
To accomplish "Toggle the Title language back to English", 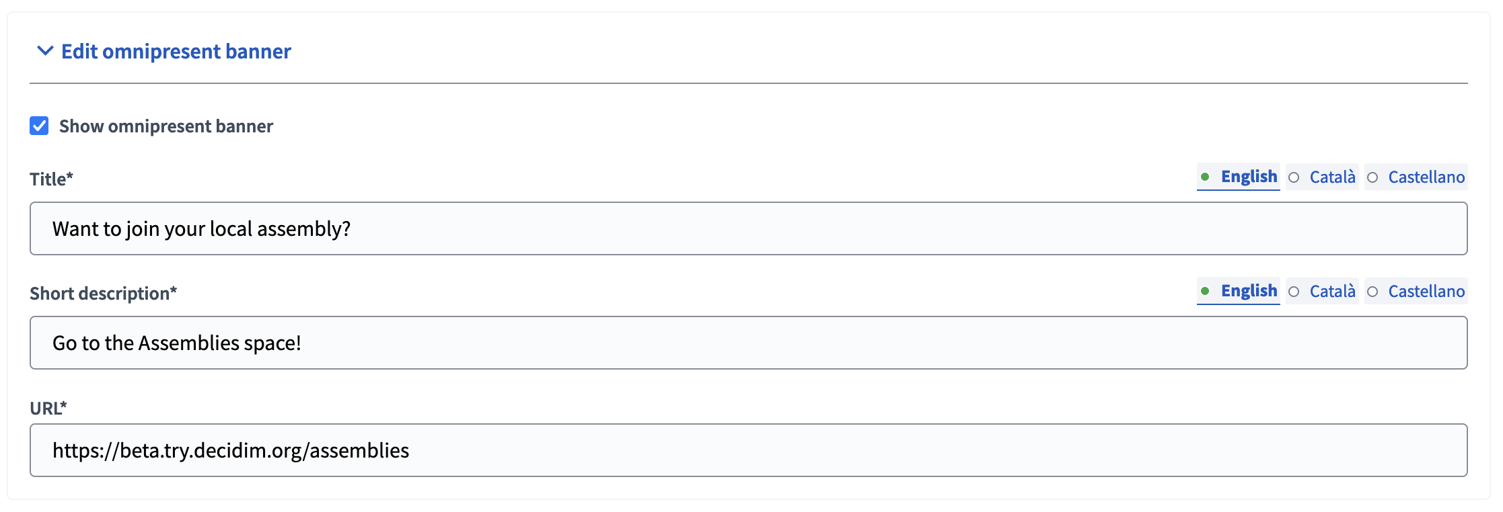I will click(x=1249, y=177).
